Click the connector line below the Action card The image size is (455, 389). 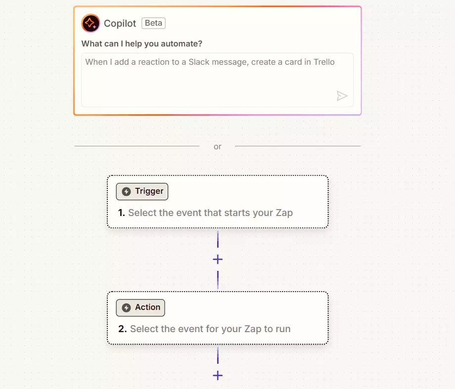(x=218, y=355)
